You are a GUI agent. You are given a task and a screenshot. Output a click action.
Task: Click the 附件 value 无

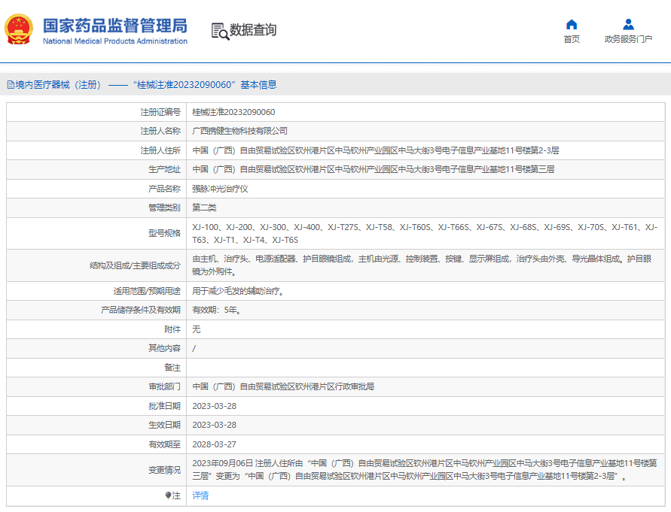coord(197,329)
